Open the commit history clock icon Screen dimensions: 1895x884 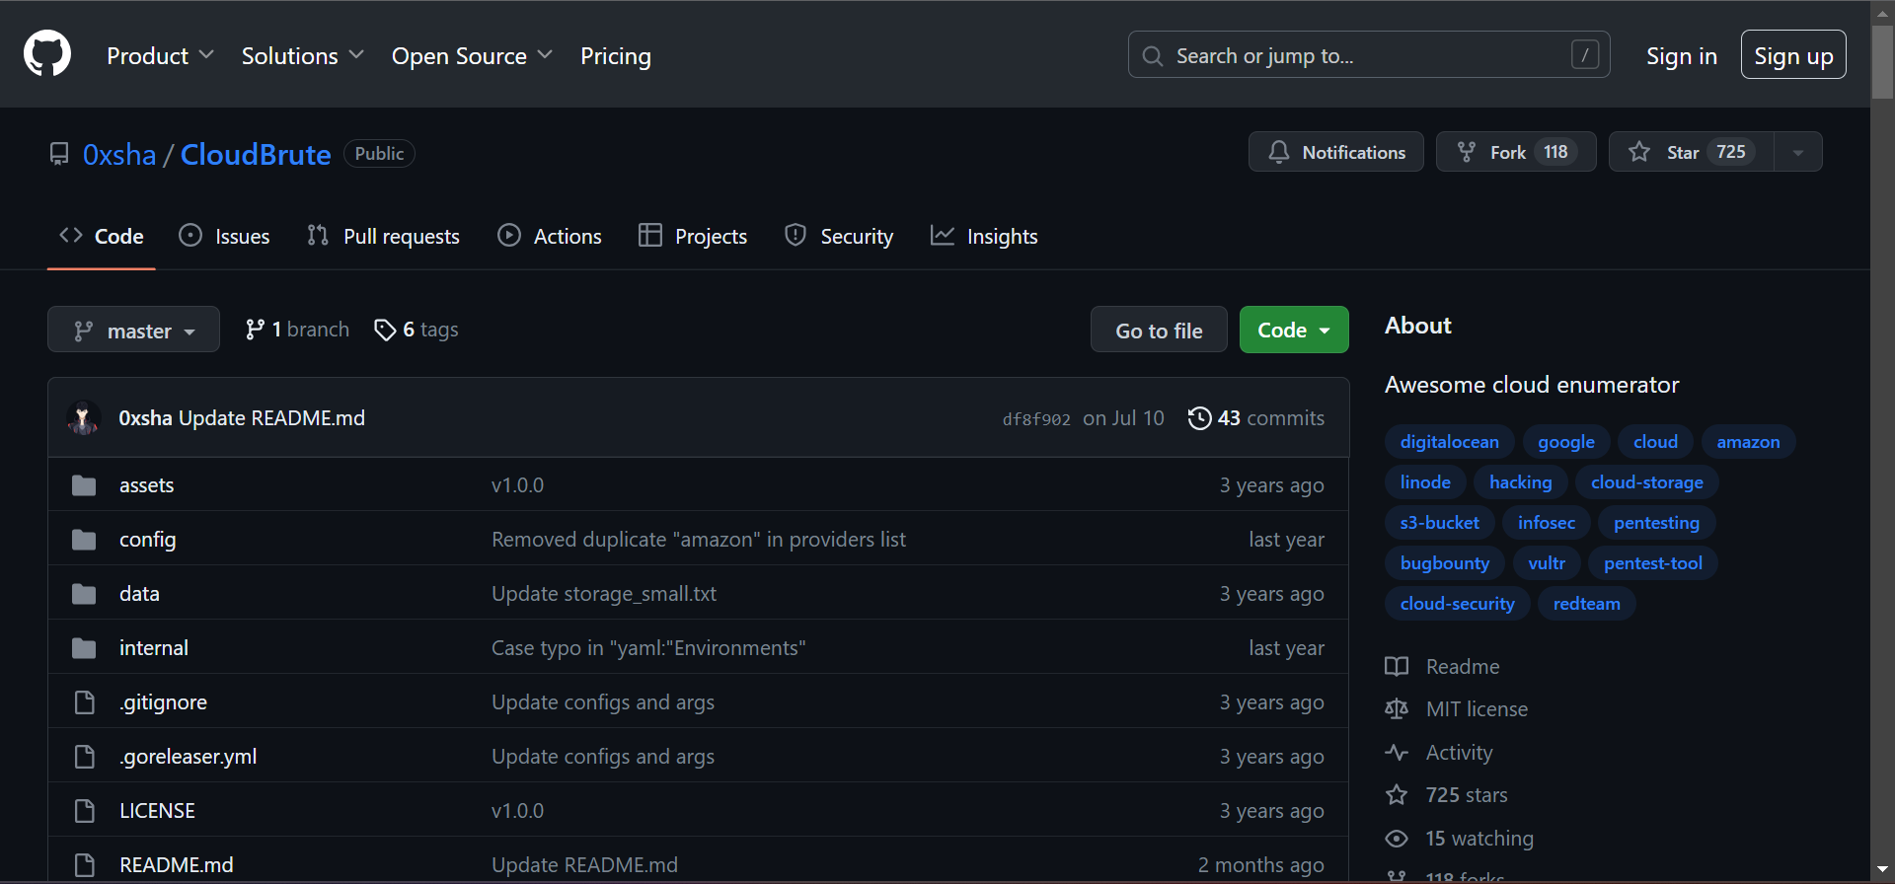click(1199, 418)
